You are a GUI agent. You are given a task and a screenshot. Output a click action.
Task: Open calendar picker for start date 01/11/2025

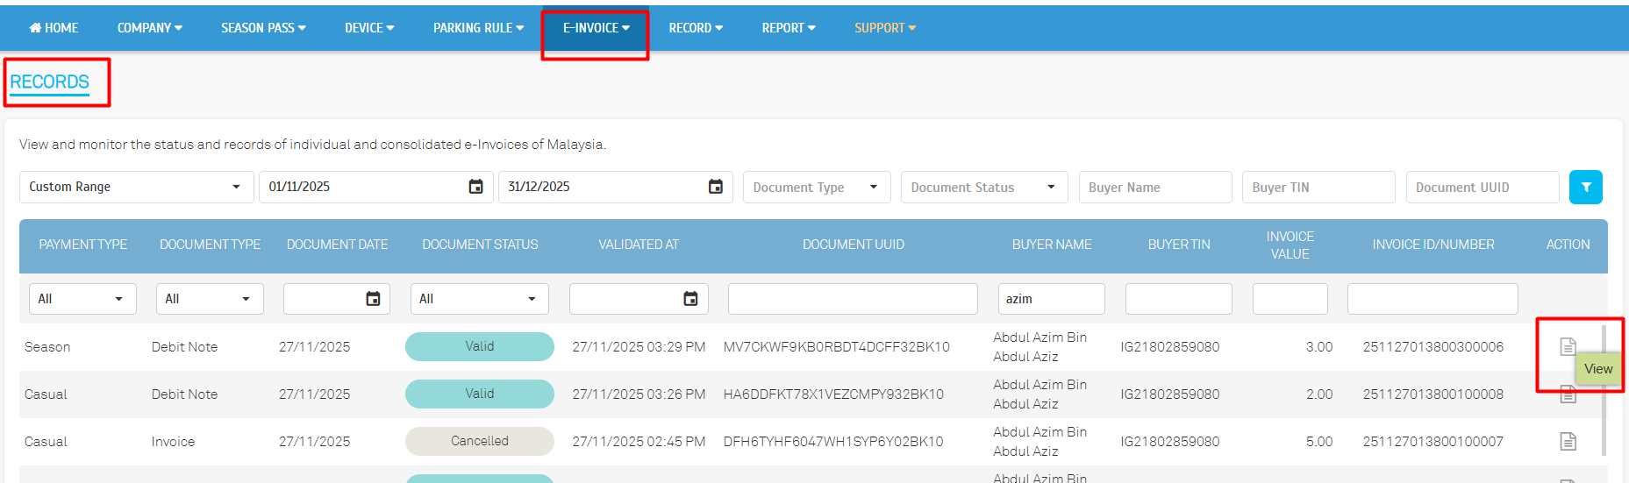click(475, 187)
